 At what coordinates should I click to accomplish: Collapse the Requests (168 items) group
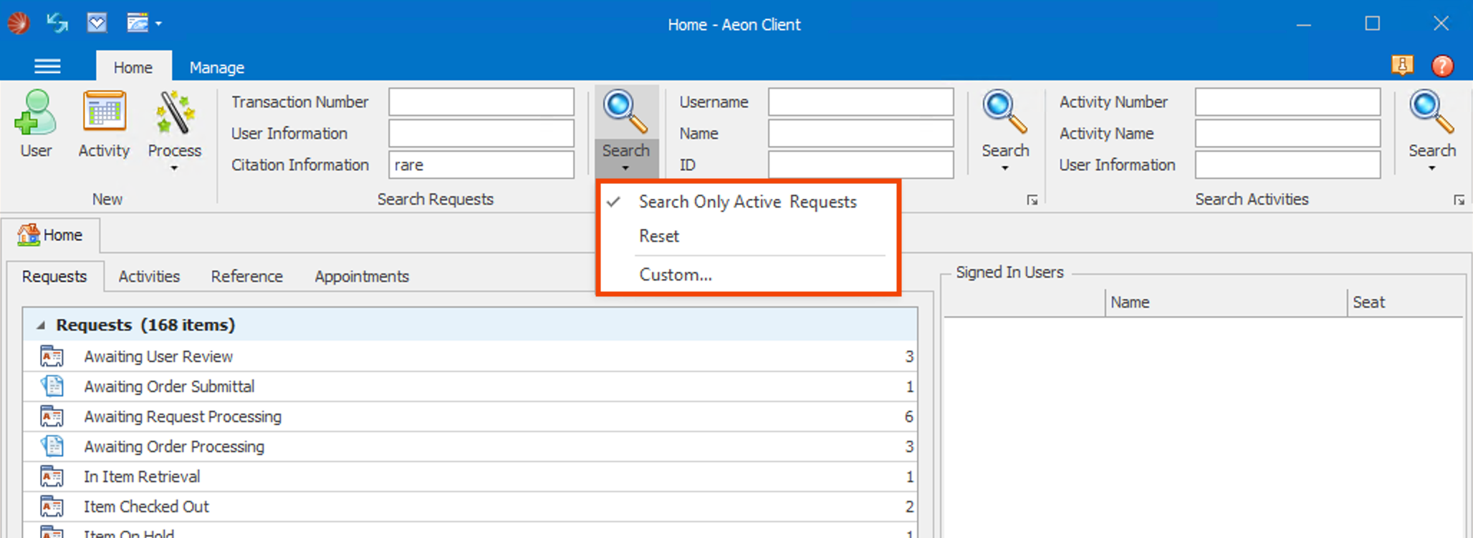[x=41, y=326]
